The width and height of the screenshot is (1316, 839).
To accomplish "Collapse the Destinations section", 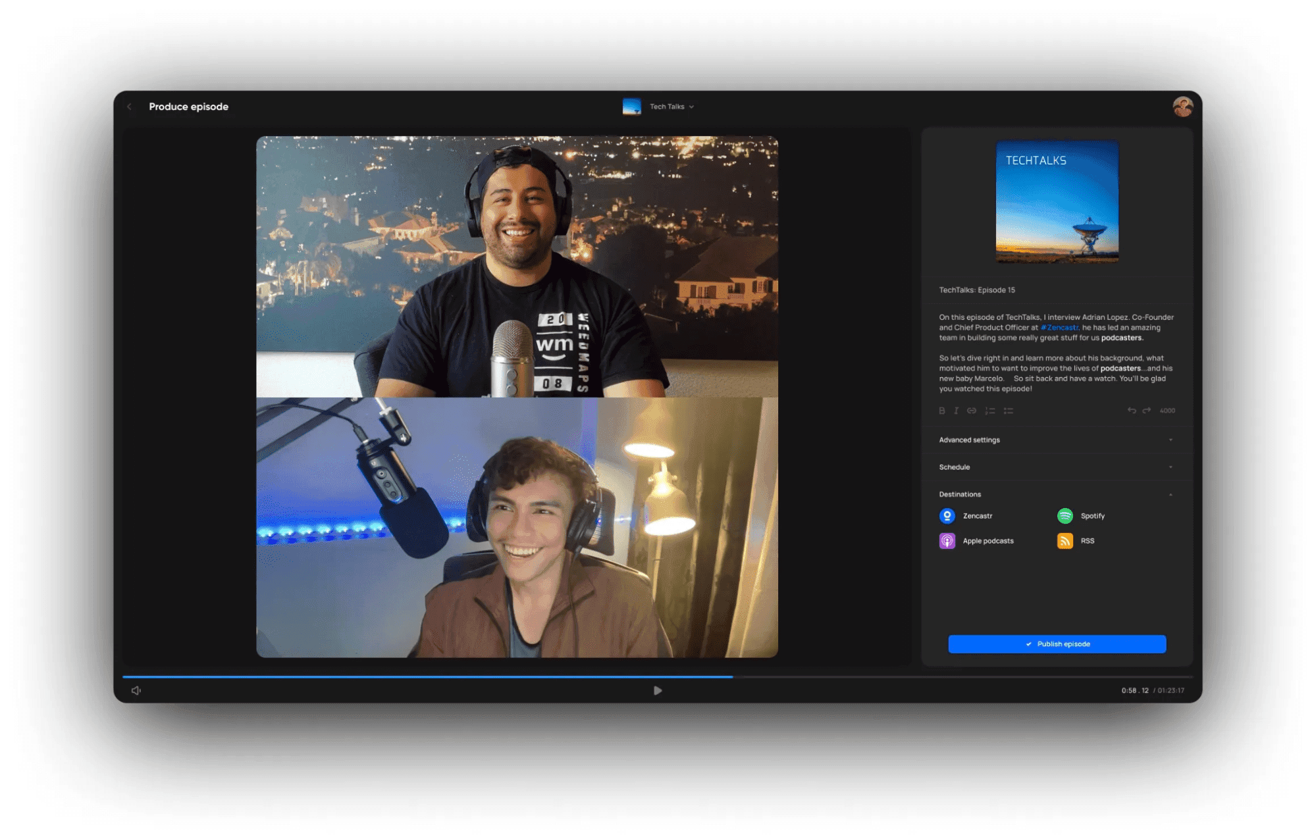I will tap(1171, 494).
